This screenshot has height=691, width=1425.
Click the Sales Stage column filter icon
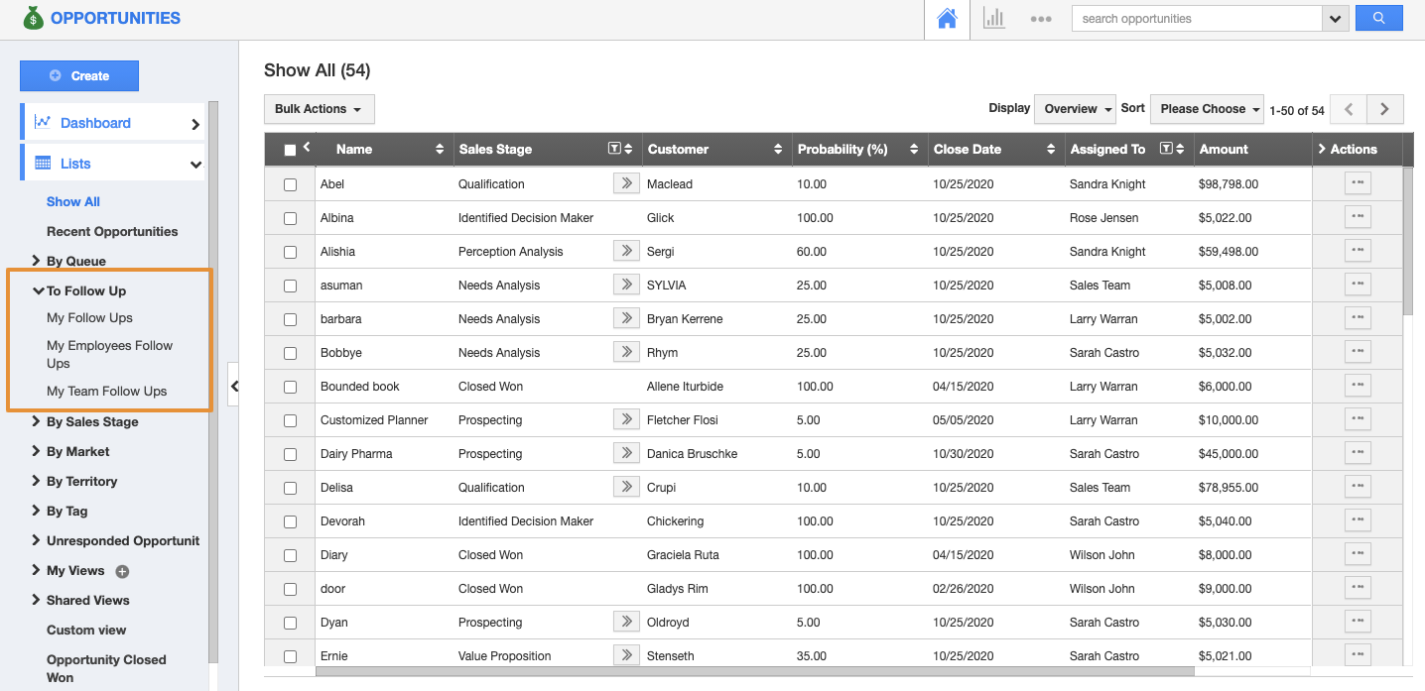614,149
